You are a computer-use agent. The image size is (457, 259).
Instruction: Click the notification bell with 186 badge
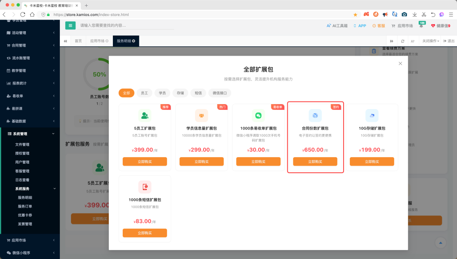click(421, 25)
